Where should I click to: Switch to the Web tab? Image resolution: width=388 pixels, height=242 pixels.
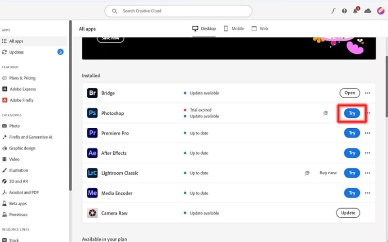(x=259, y=29)
